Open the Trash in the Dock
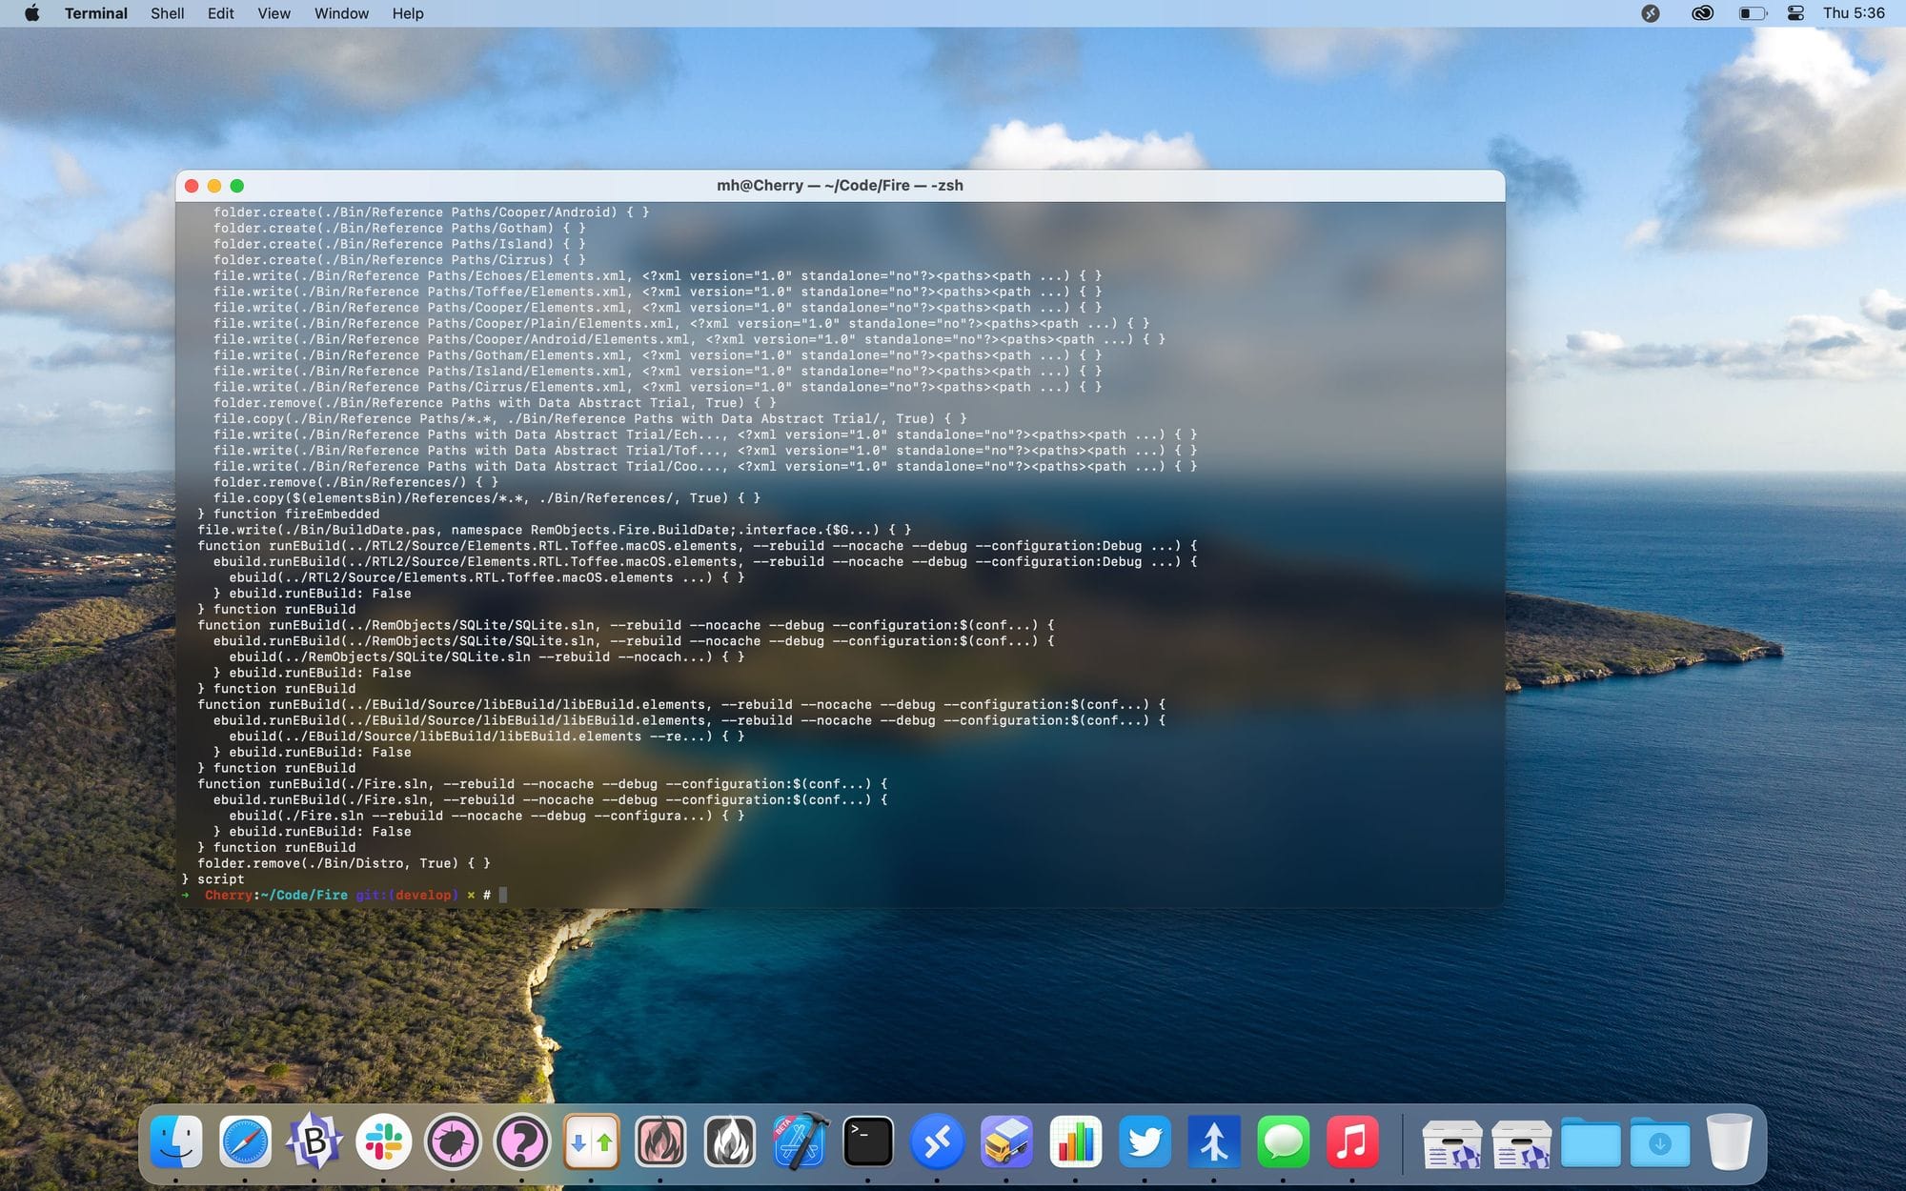 [1729, 1141]
